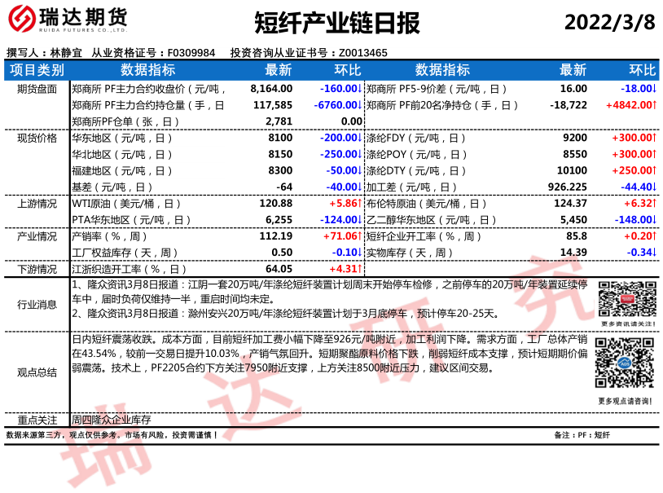
Task: Select the 布伦特原油 change +6.32
Action: (x=636, y=204)
